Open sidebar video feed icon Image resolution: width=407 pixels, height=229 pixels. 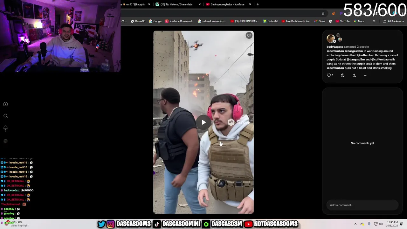(x=5, y=104)
